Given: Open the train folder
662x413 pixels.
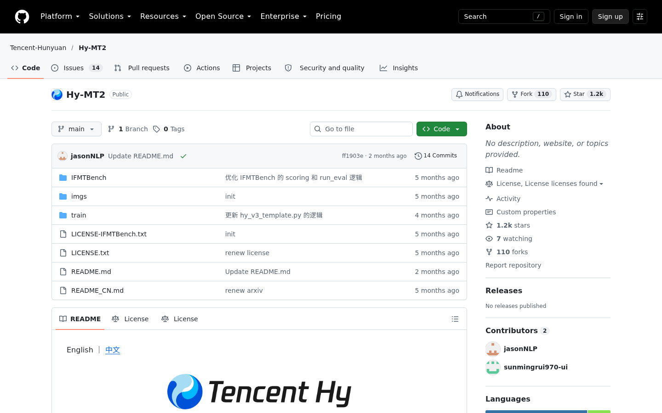Looking at the screenshot, I should click(x=79, y=215).
